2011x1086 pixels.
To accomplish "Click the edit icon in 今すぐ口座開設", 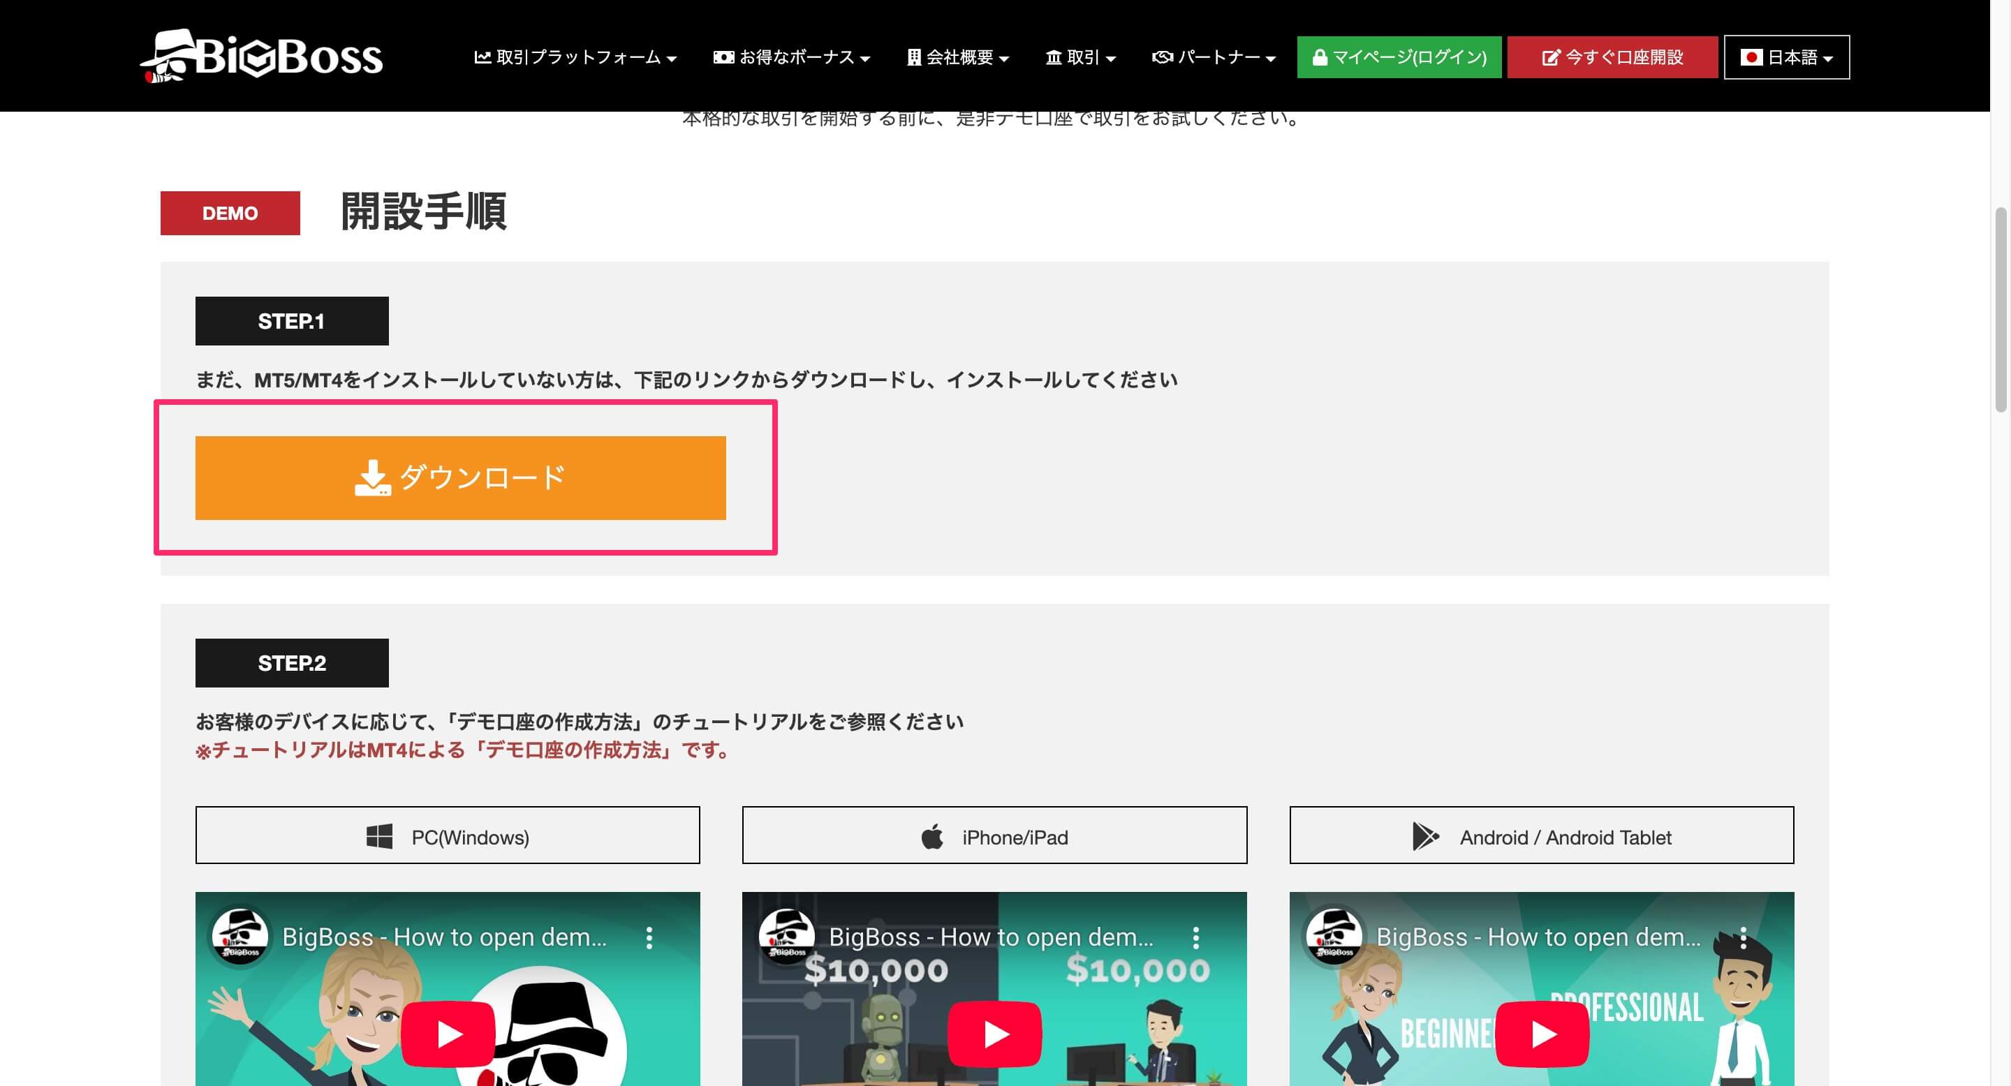I will coord(1551,57).
